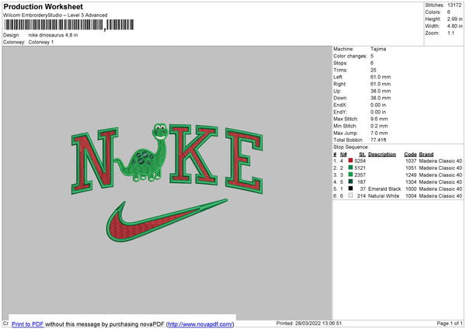
Task: Click the 'Page 1 of 1' indicator
Action: pyautogui.click(x=450, y=324)
